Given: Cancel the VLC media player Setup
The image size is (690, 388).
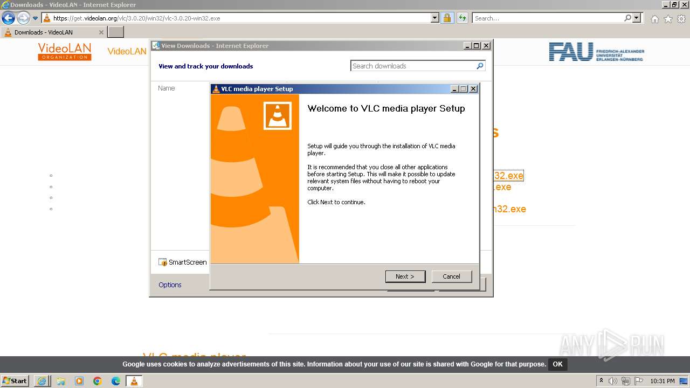Looking at the screenshot, I should pos(452,276).
